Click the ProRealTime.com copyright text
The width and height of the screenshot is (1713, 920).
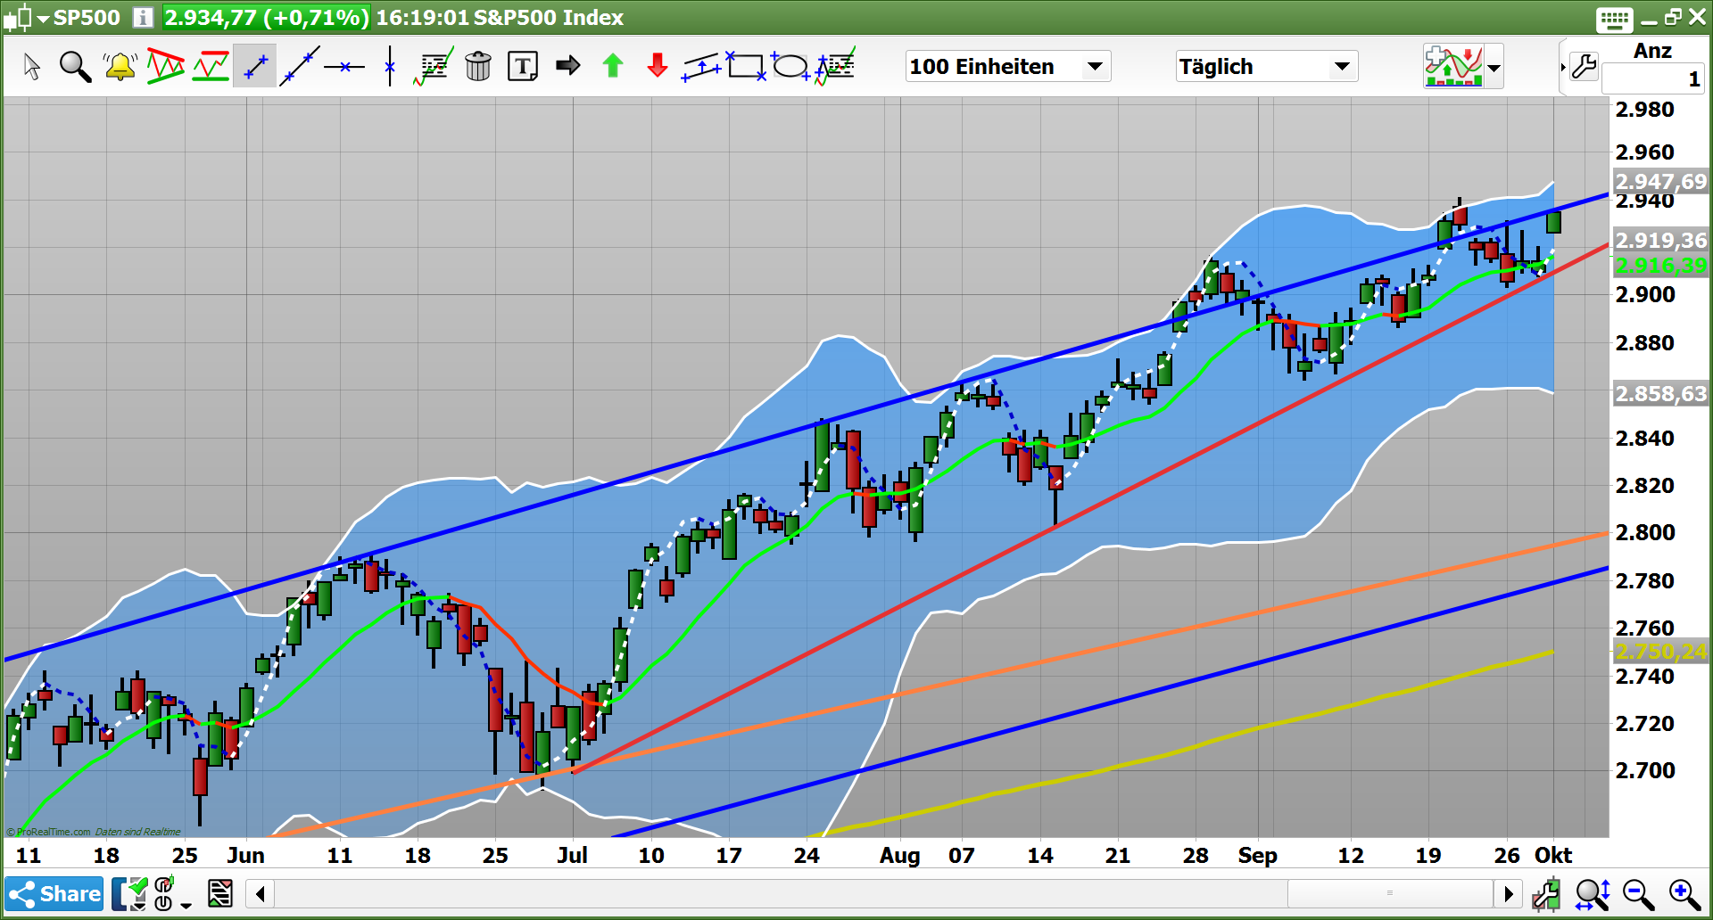click(48, 832)
